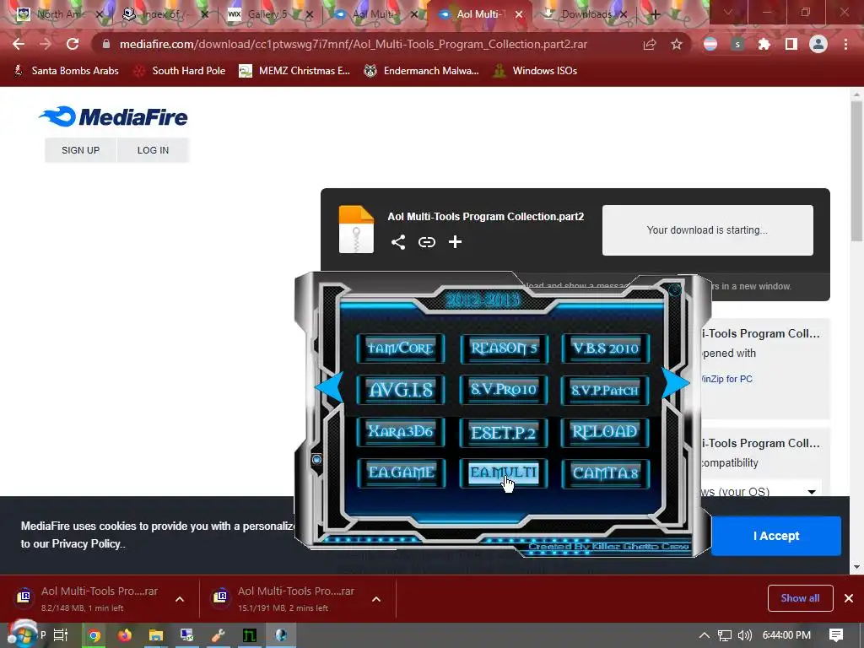The image size is (864, 648).
Task: Open the Chrome profile avatar menu
Action: click(x=818, y=44)
